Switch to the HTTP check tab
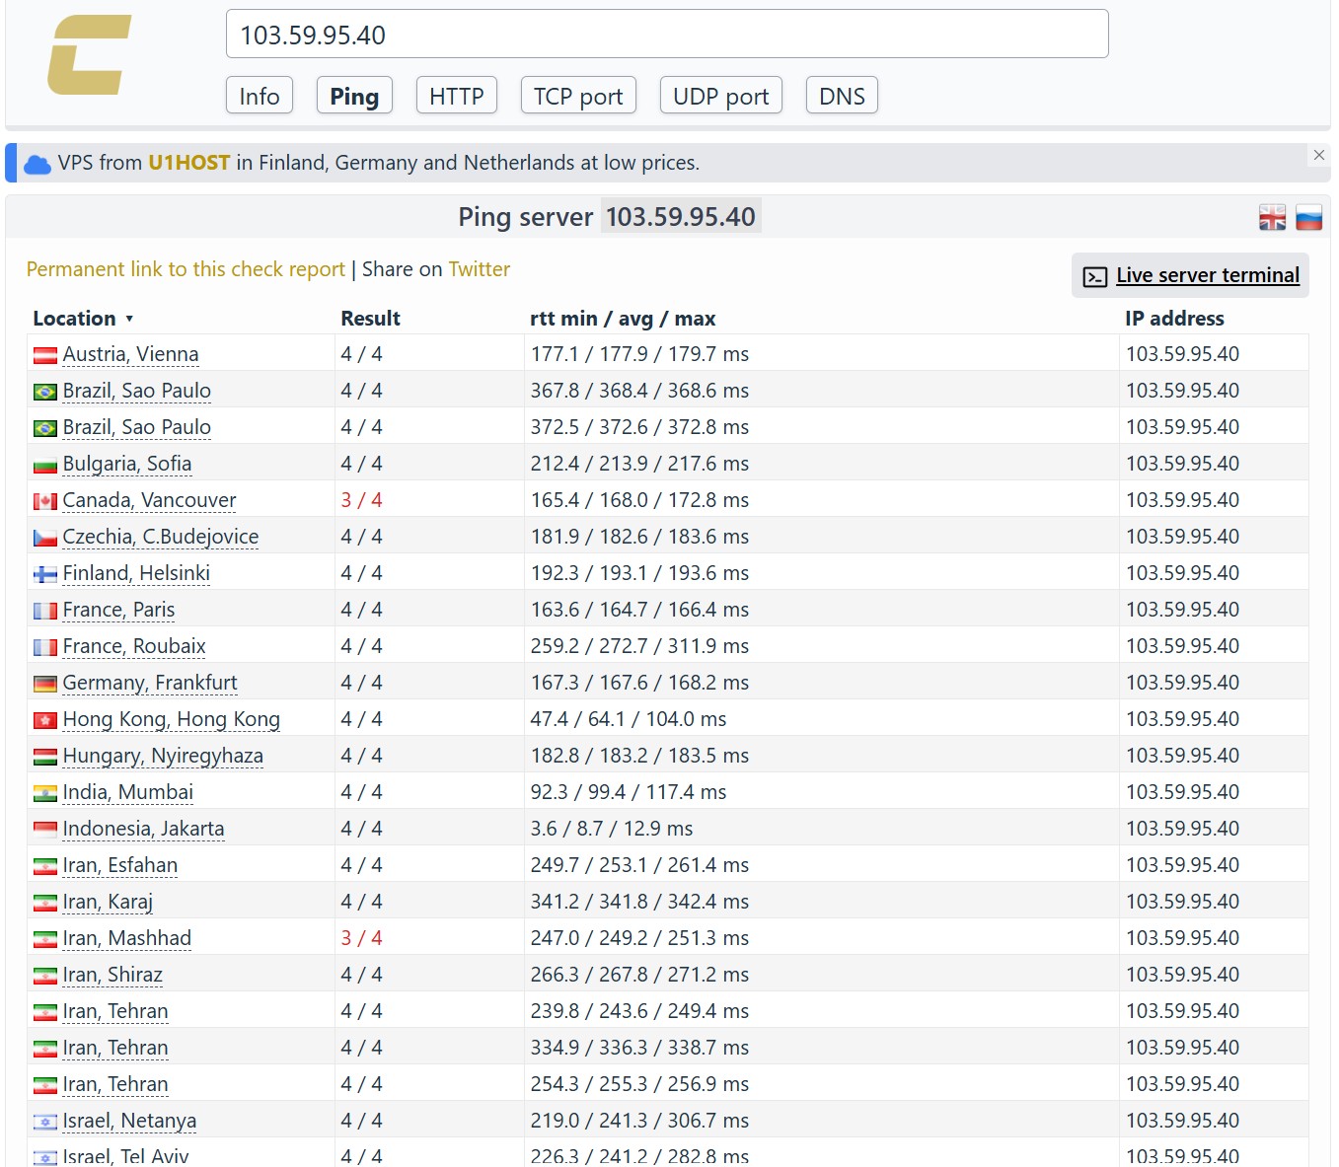Screen dimensions: 1339x1167 [456, 96]
